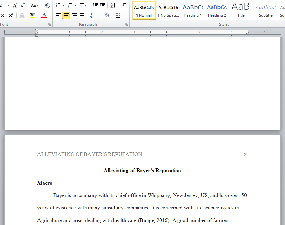This screenshot has height=225, width=285.
Task: Click the first line indent marker on ruler
Action: pos(37,30)
